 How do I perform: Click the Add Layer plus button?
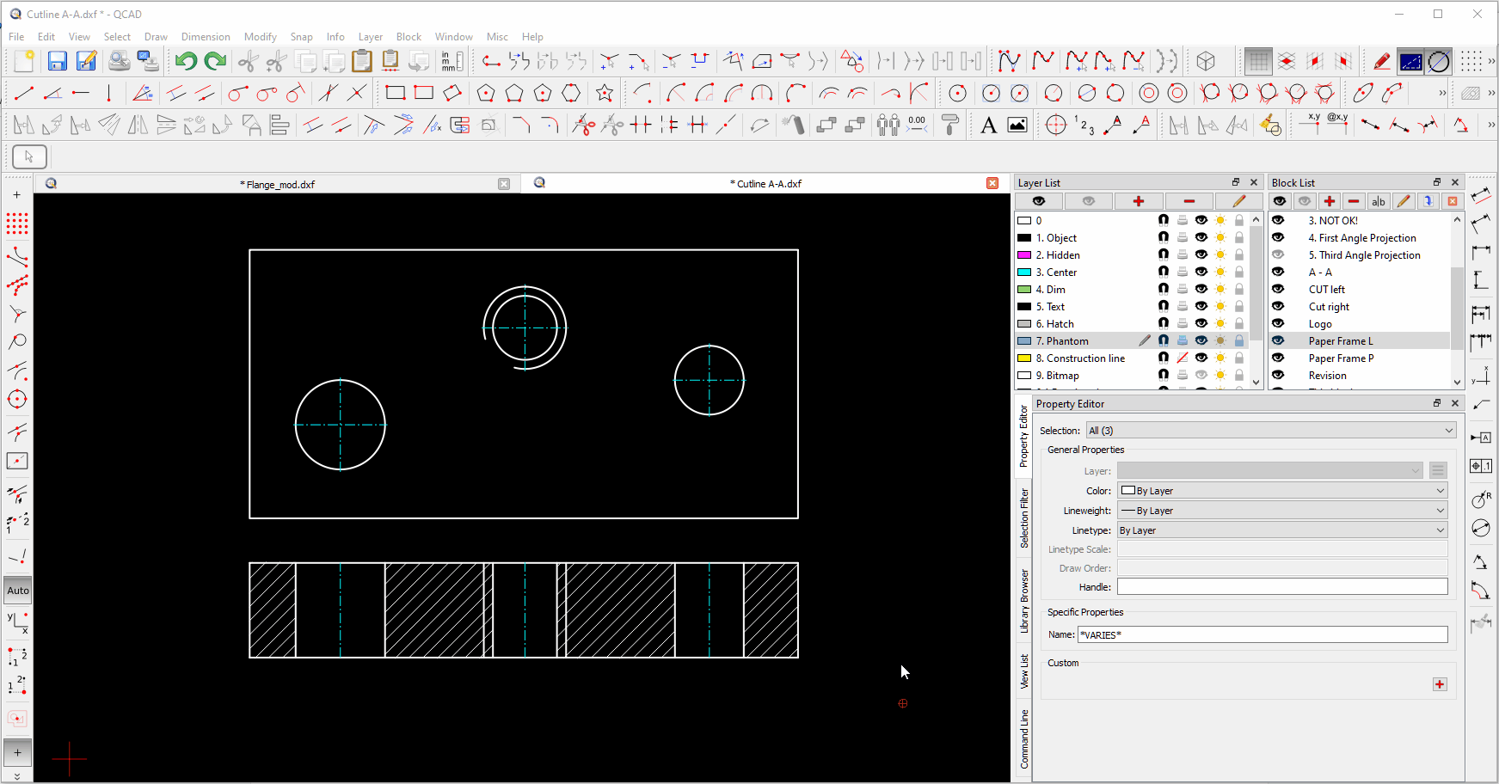[1138, 201]
